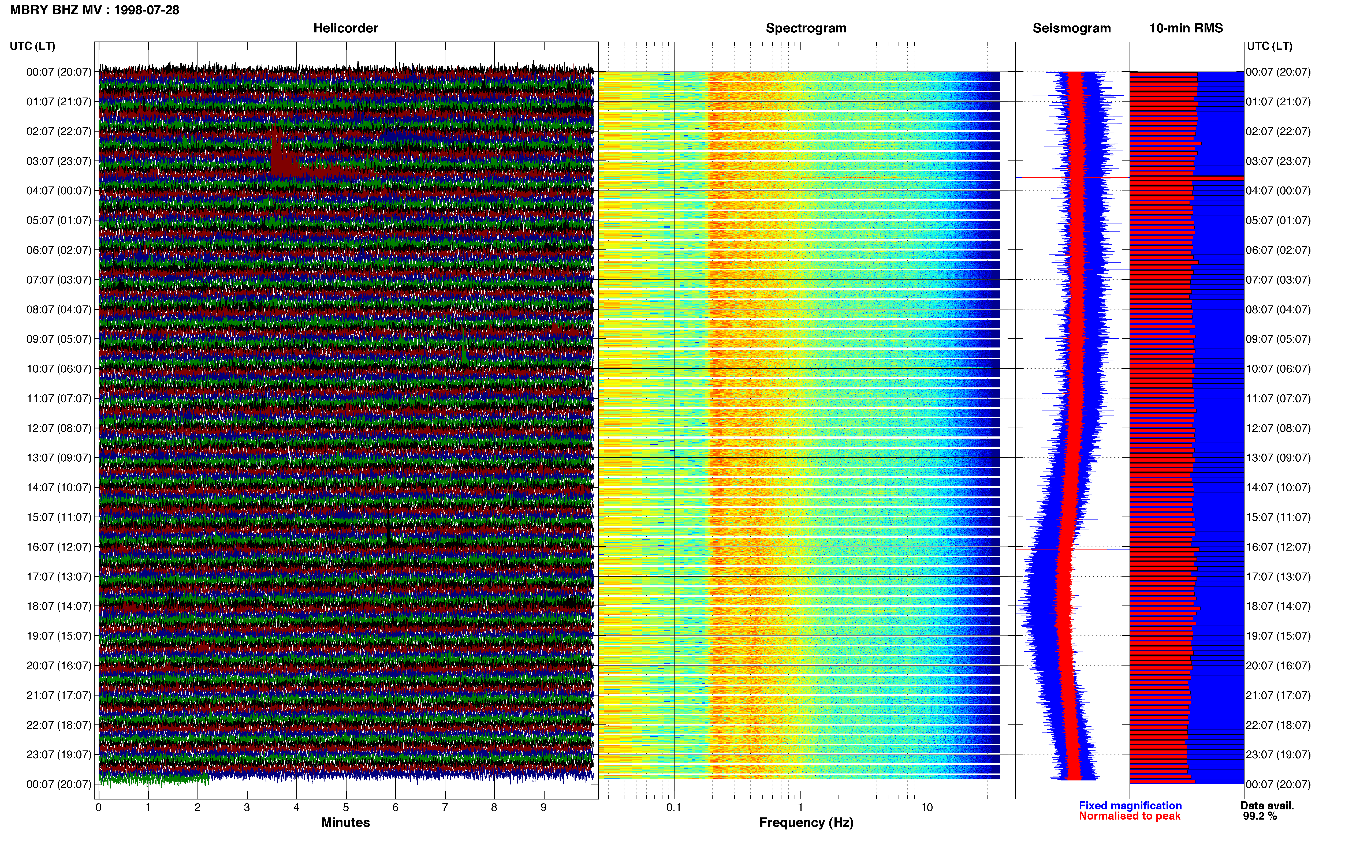Click the '99.2 %' data availability value
The image size is (1345, 841).
[1260, 816]
